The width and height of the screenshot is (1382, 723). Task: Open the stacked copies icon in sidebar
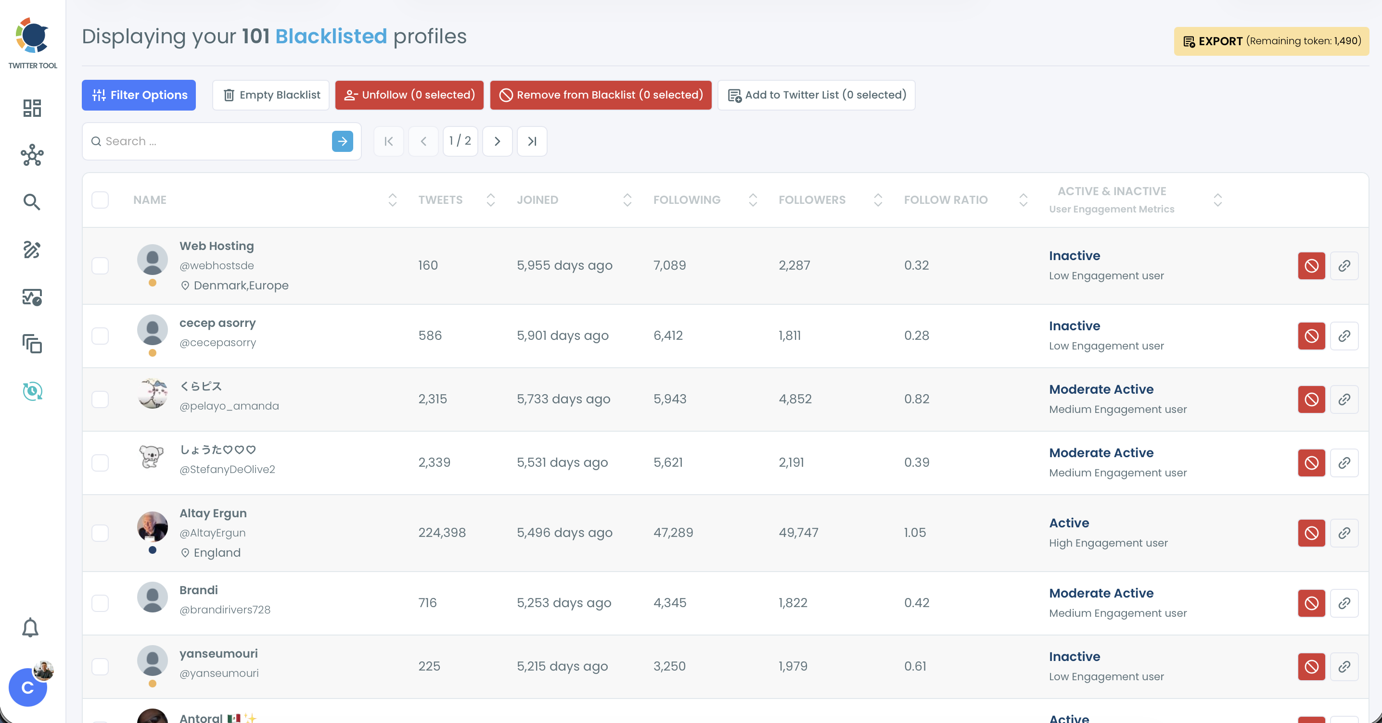pyautogui.click(x=32, y=344)
